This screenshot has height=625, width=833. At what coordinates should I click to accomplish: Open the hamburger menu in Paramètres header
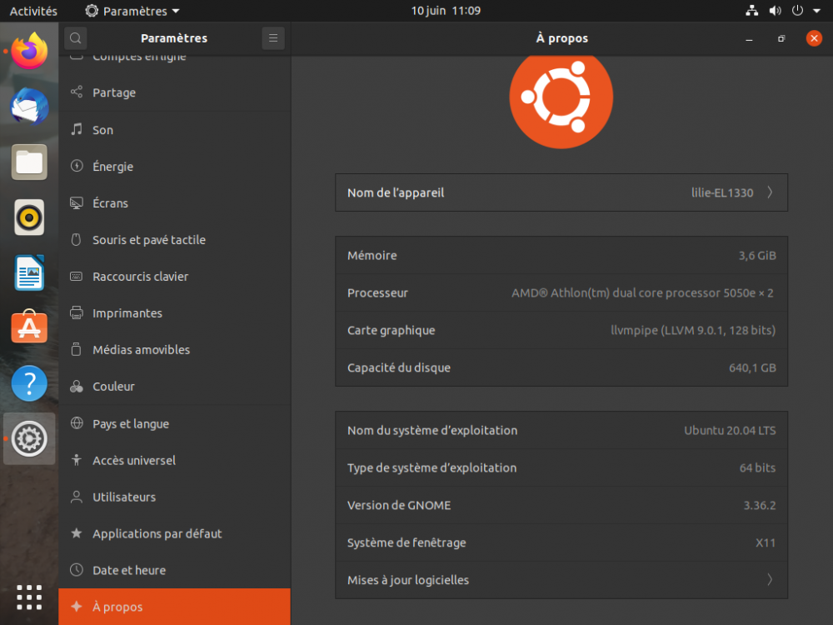(x=272, y=38)
